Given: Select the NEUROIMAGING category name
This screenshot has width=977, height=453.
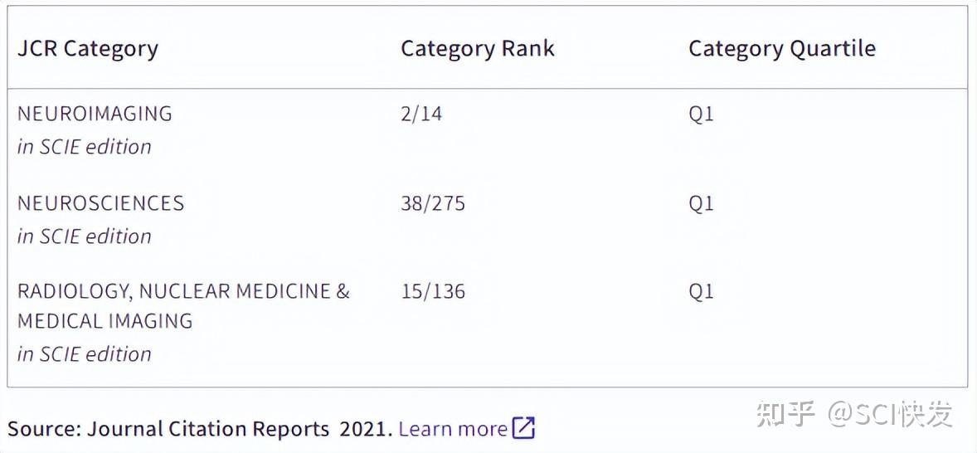Looking at the screenshot, I should (95, 114).
